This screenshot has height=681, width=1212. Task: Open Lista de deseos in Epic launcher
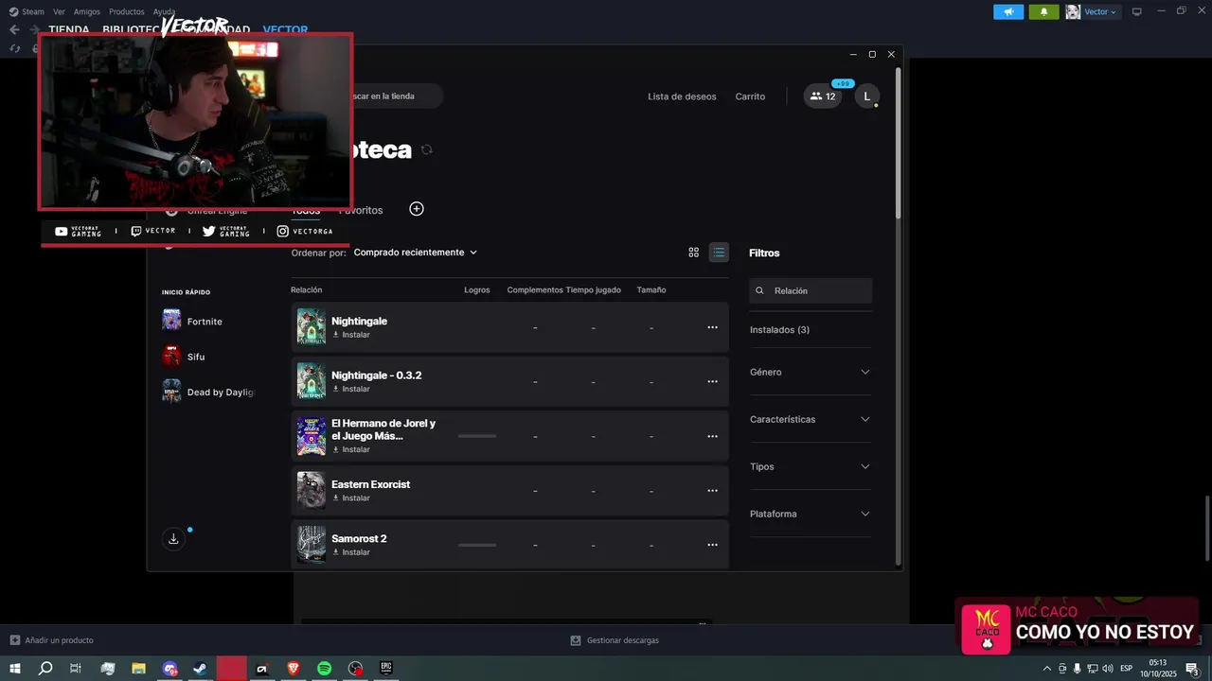[x=682, y=96]
